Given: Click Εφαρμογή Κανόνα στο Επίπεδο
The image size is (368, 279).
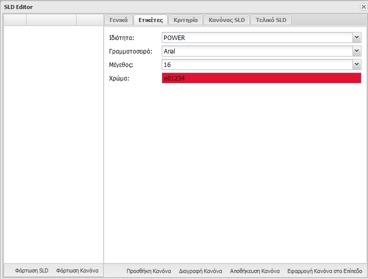Looking at the screenshot, I should pyautogui.click(x=324, y=271).
